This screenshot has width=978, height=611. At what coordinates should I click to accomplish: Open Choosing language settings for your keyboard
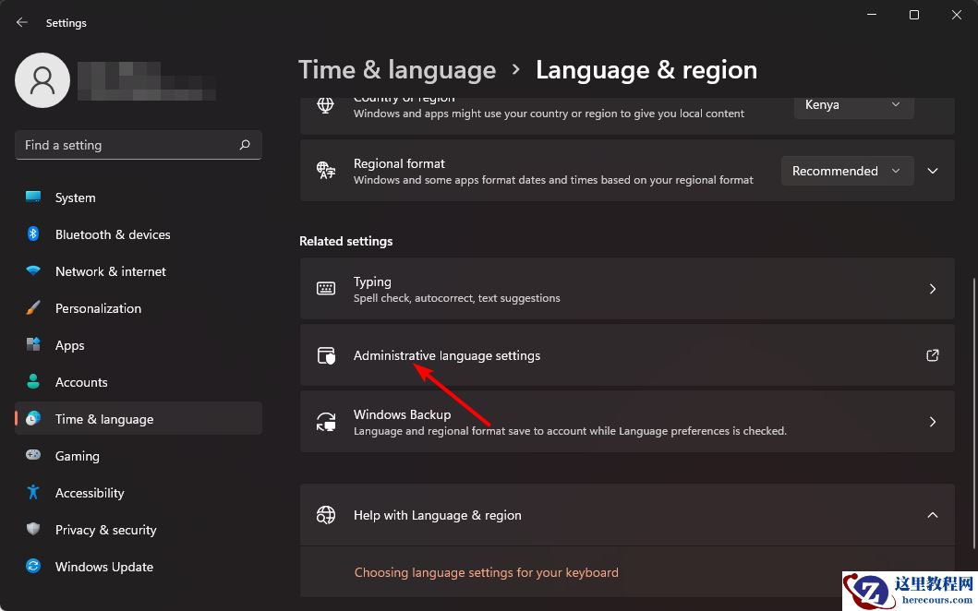[x=486, y=572]
